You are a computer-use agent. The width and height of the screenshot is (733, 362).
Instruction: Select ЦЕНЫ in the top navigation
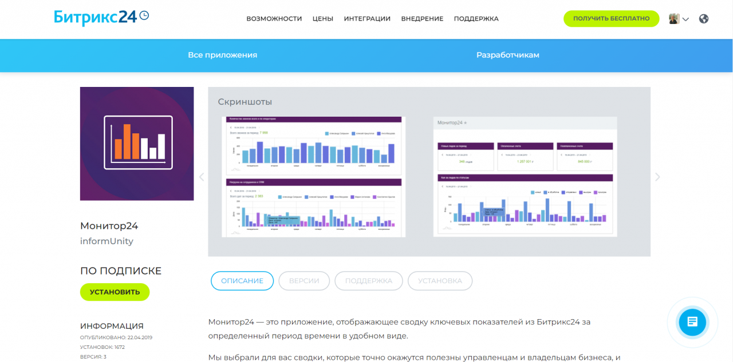click(323, 18)
